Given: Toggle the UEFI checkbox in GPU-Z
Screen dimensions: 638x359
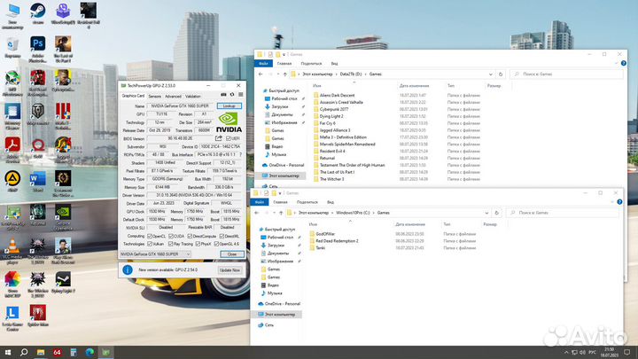Looking at the screenshot, I should pyautogui.click(x=229, y=138).
